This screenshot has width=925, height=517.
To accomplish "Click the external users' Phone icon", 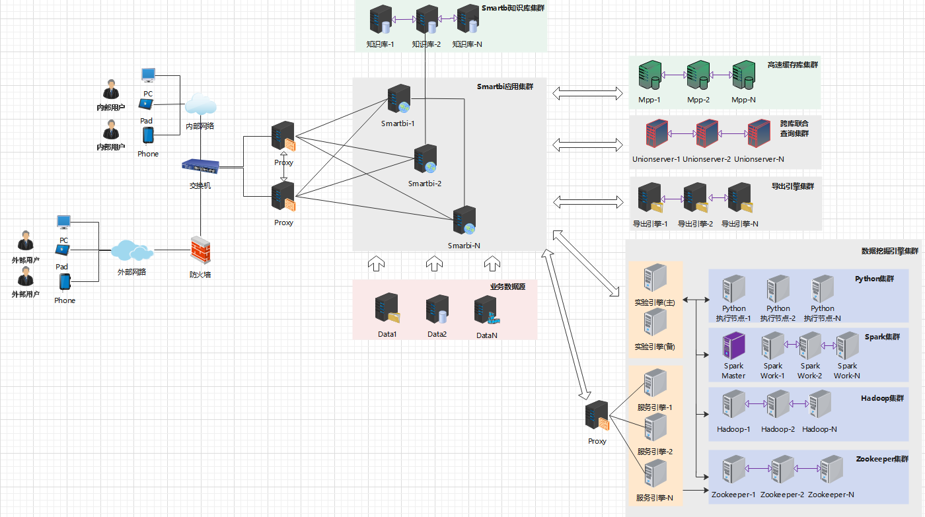I will click(x=65, y=282).
